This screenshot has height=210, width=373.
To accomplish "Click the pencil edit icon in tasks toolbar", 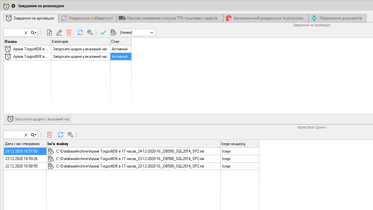I will [x=59, y=32].
